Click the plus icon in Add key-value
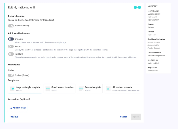Screen dimensions: 178x129 pos(11,108)
